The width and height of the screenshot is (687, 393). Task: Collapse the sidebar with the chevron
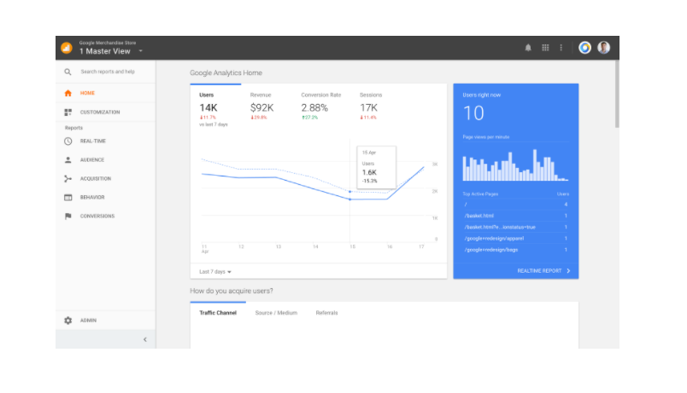(x=145, y=339)
